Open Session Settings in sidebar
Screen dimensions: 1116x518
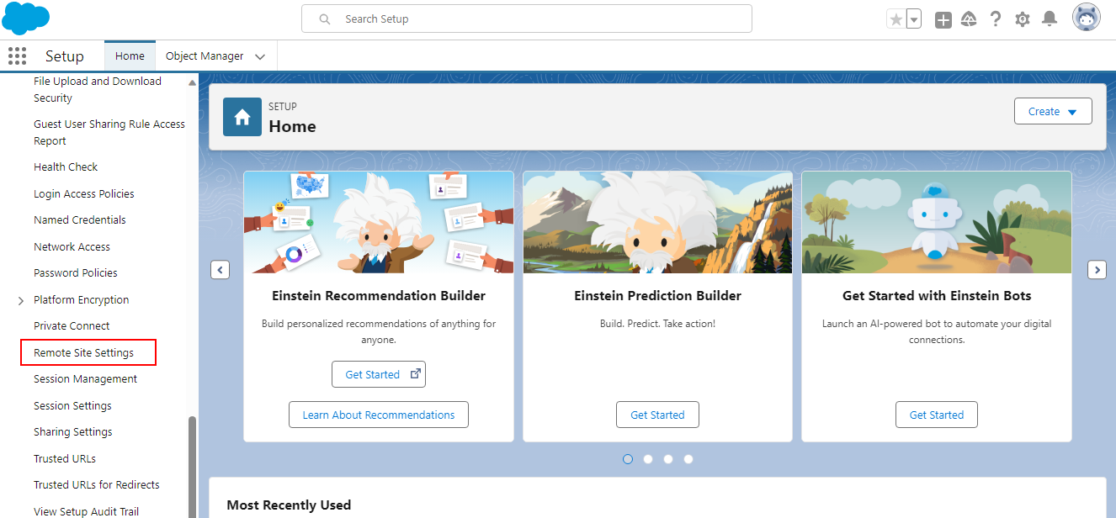(x=72, y=405)
